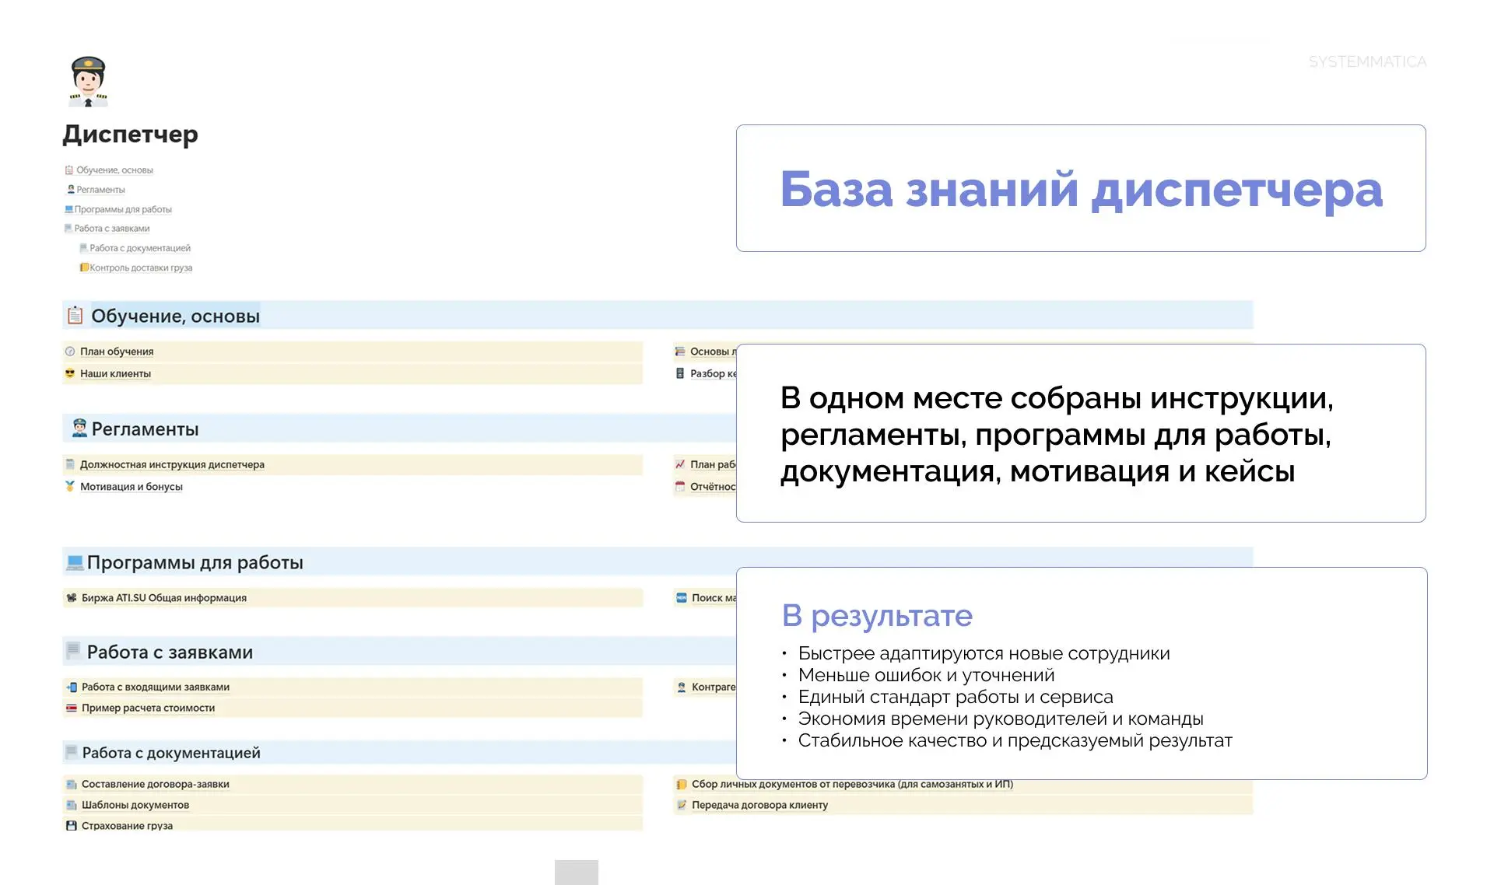
Task: Click the 'Работа с документацией' section heading
Action: (x=171, y=753)
